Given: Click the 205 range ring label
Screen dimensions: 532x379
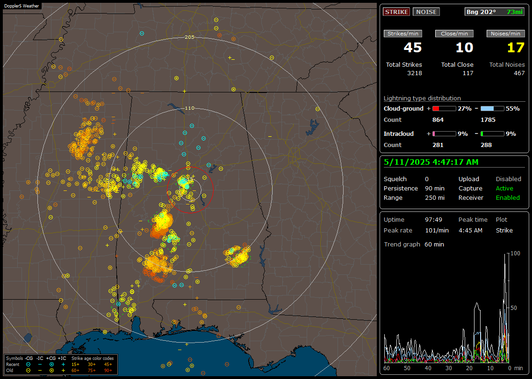Looking at the screenshot, I should coord(189,37).
